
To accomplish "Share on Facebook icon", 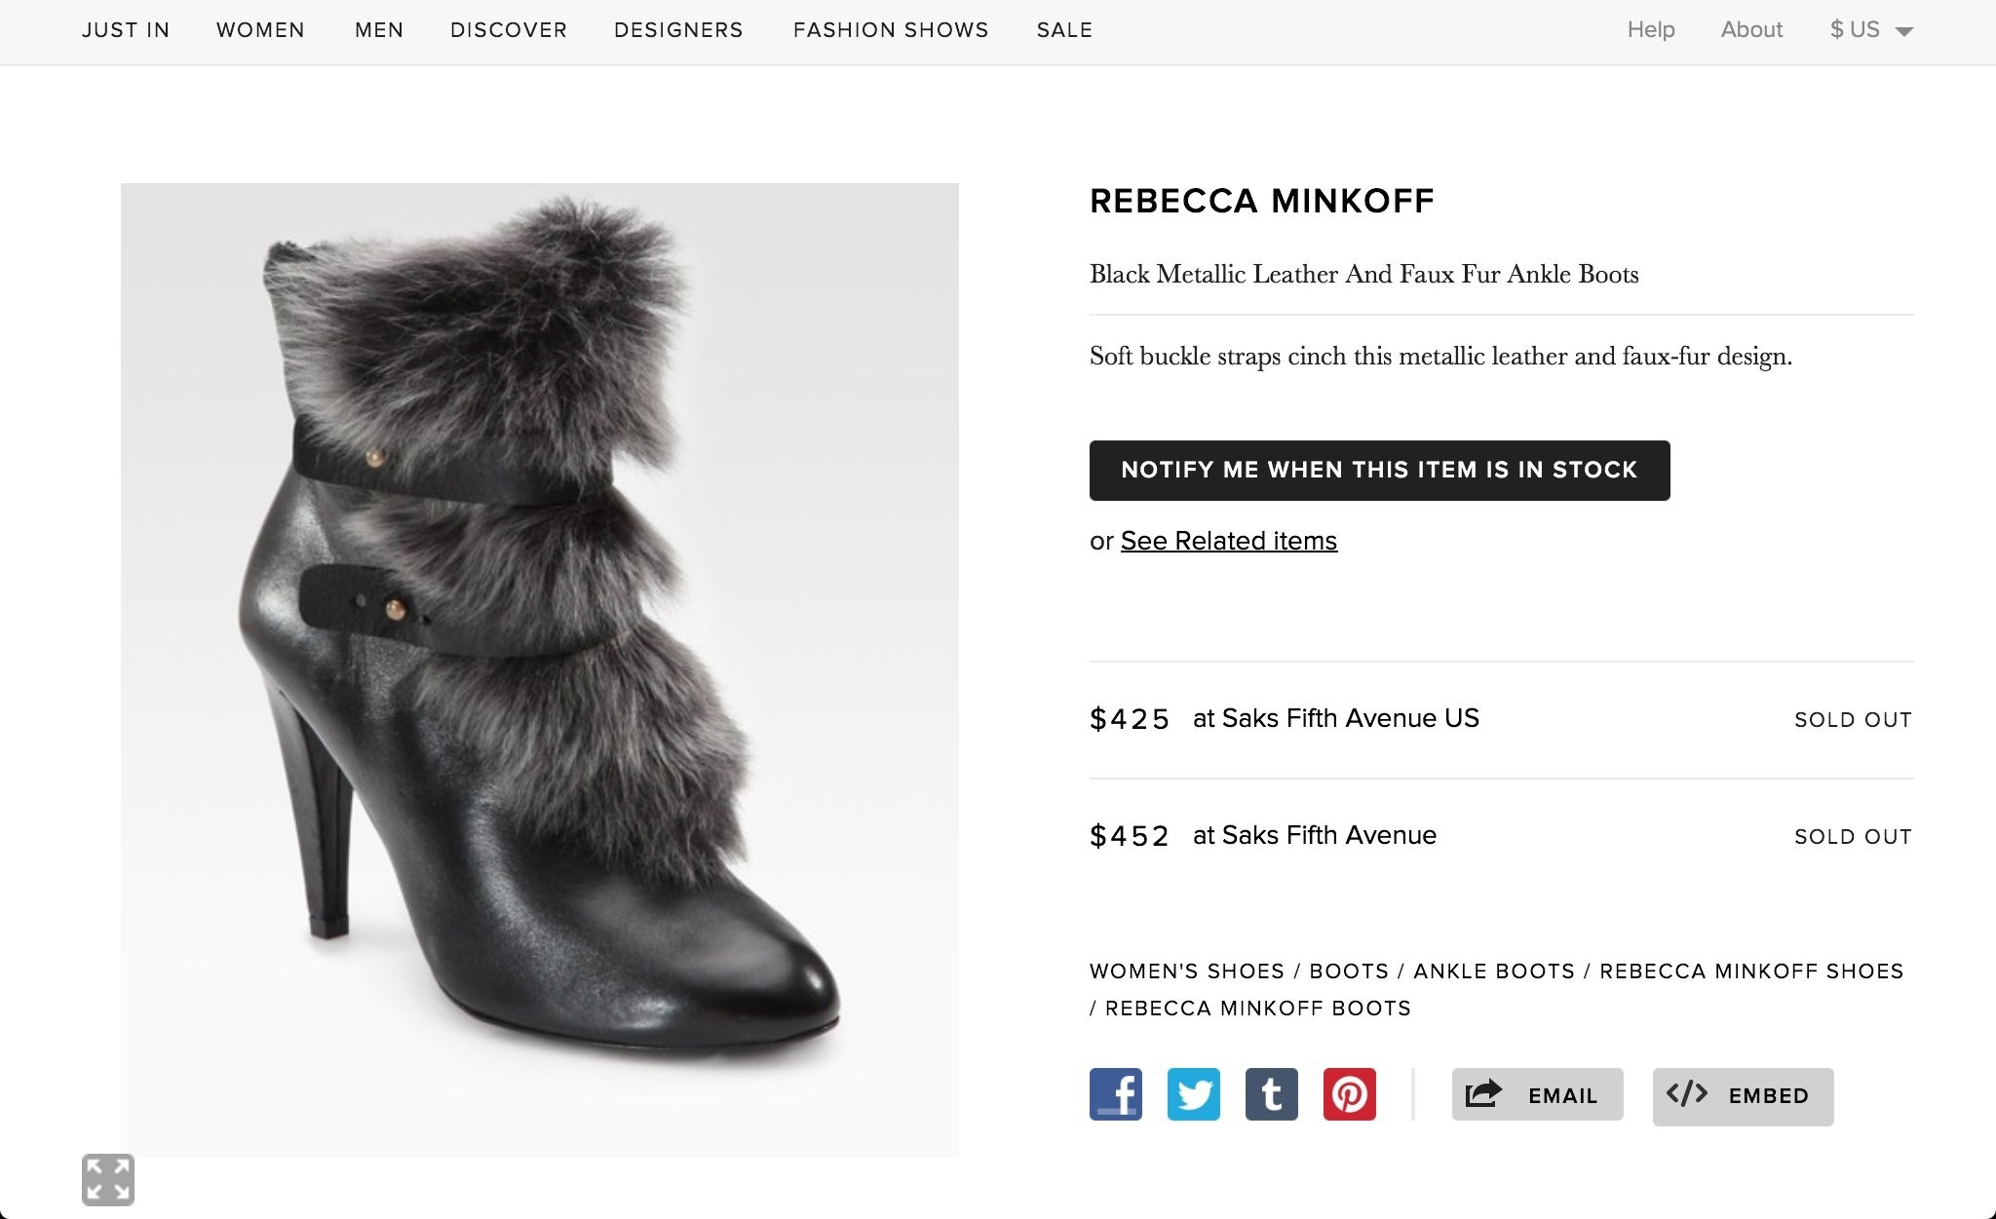I will [x=1115, y=1094].
